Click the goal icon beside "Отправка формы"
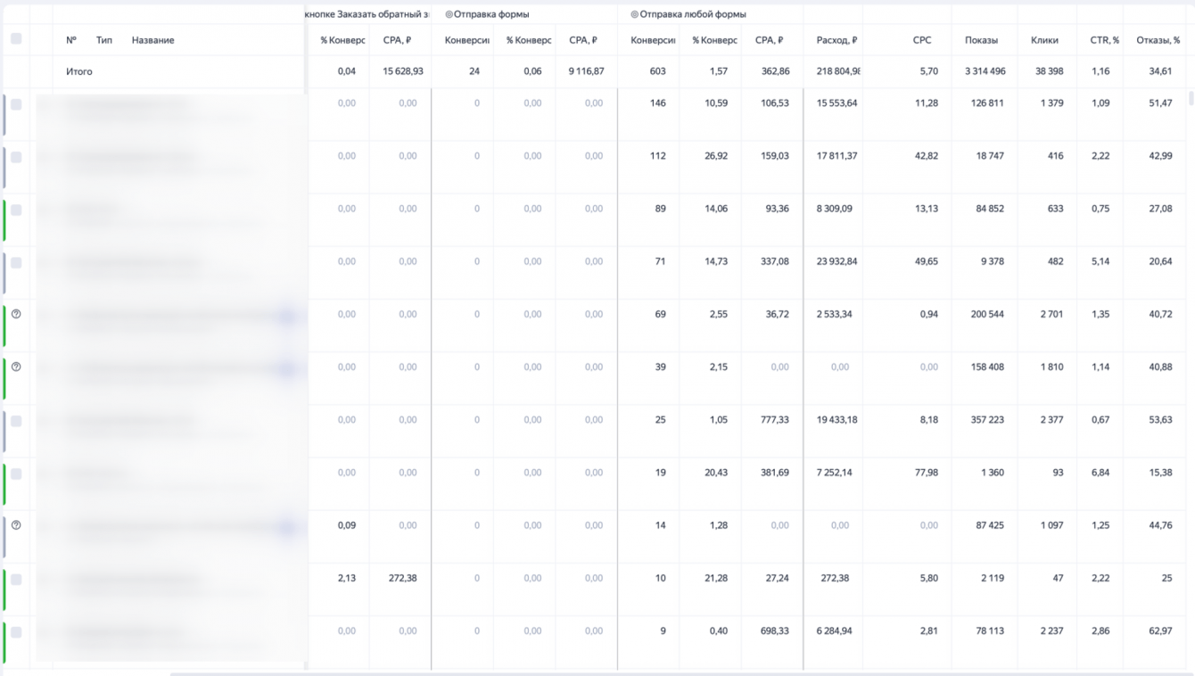Image resolution: width=1195 pixels, height=676 pixels. [x=449, y=14]
